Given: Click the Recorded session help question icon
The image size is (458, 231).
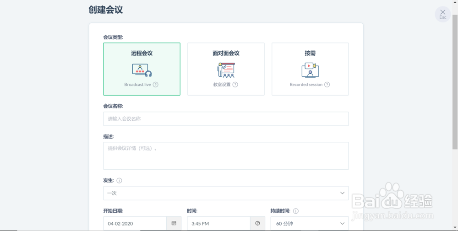Looking at the screenshot, I should [327, 85].
